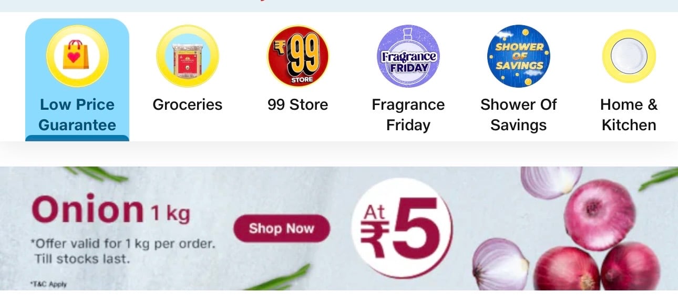This screenshot has height=302, width=678.
Task: Tap the Low Price Guarantee shopping bag icon
Action: click(x=77, y=56)
